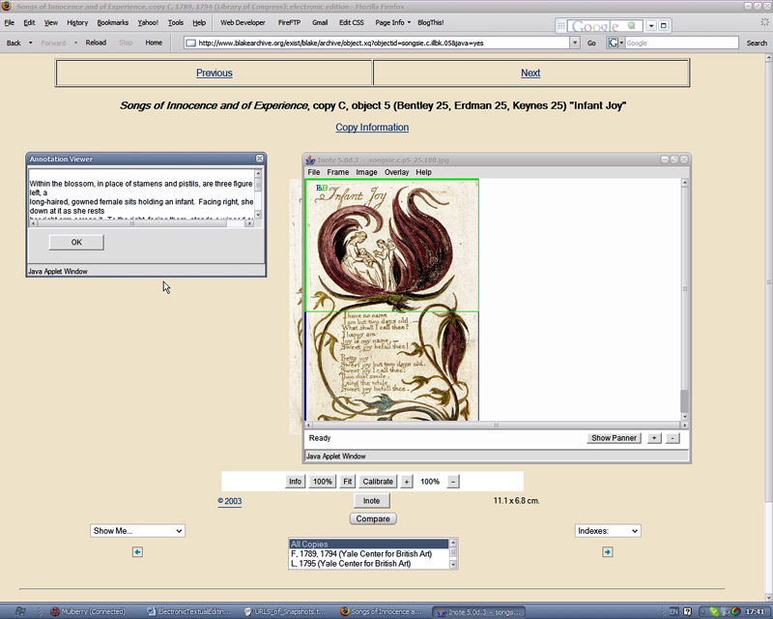
Task: Increase image size with plus beside Calibrate
Action: tap(407, 481)
